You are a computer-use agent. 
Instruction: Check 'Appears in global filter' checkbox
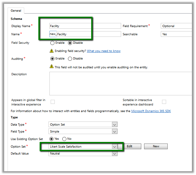53,102
